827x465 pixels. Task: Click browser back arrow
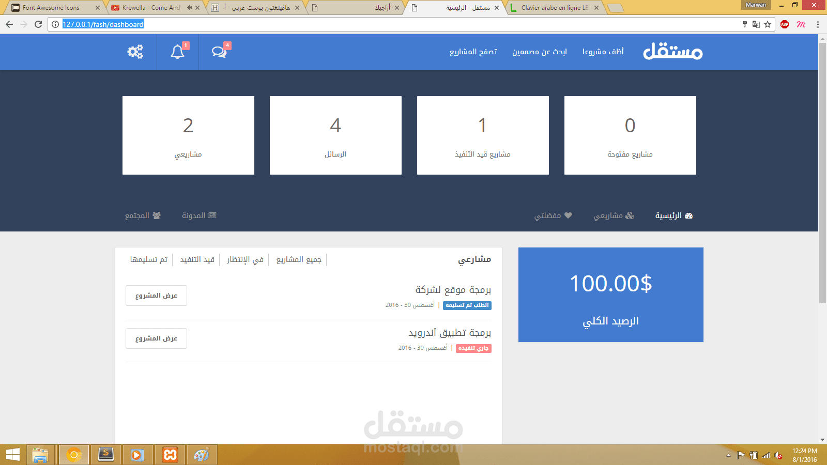pyautogui.click(x=9, y=24)
